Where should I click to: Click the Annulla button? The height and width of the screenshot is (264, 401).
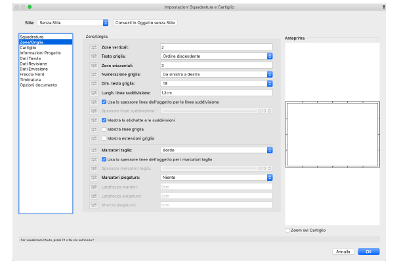[x=343, y=252]
